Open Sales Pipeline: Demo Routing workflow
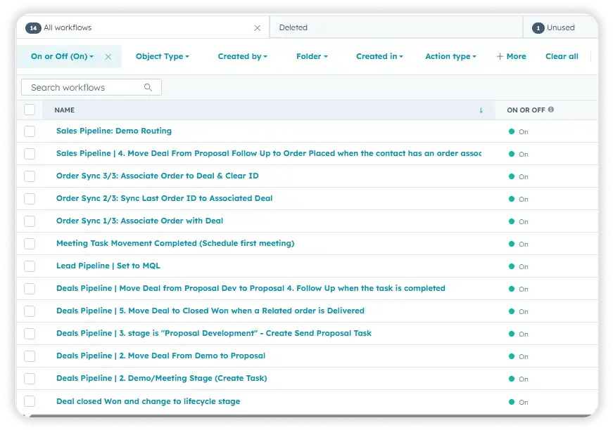 [x=114, y=131]
